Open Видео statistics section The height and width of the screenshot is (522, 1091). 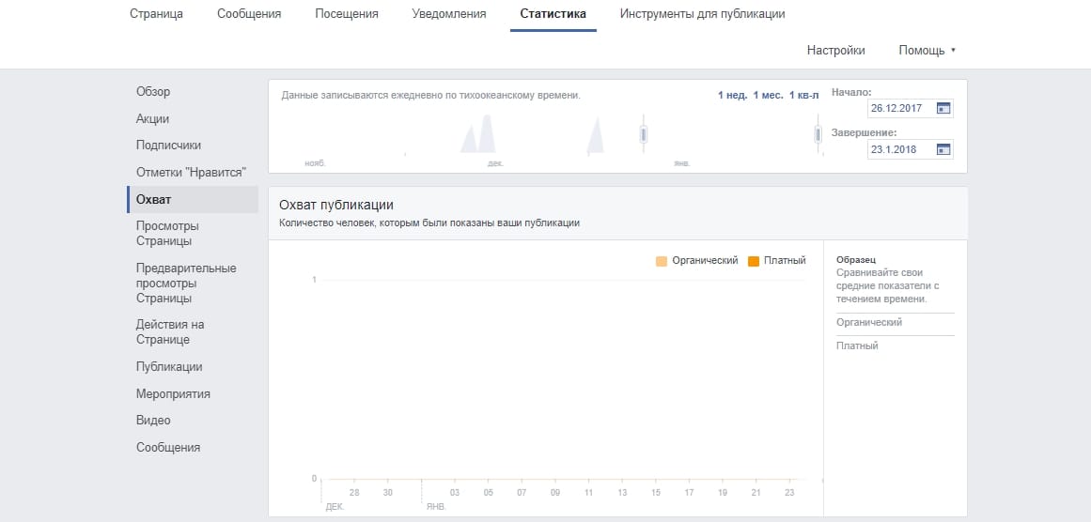(x=153, y=421)
